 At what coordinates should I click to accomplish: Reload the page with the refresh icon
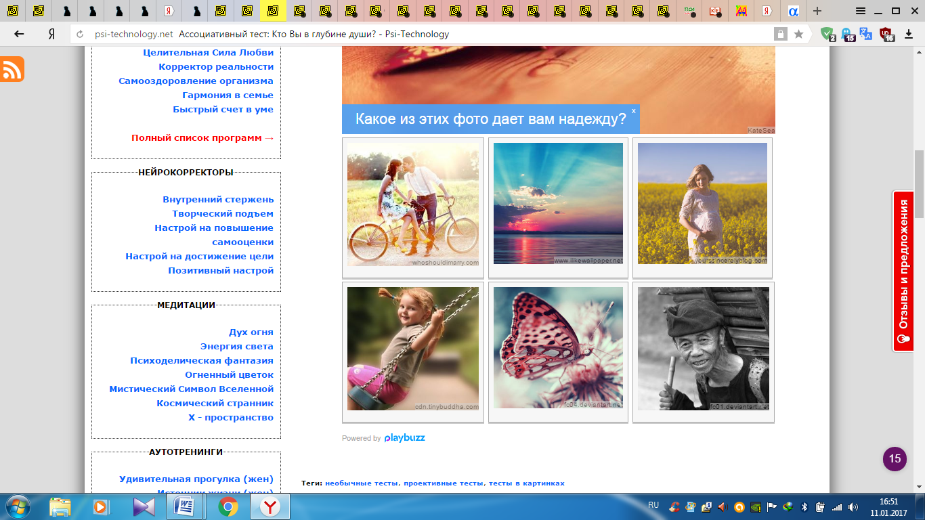(x=81, y=35)
